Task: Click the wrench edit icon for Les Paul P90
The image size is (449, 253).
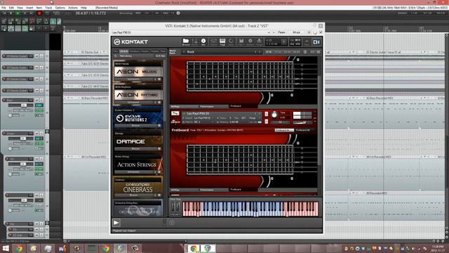Action: 175,114
